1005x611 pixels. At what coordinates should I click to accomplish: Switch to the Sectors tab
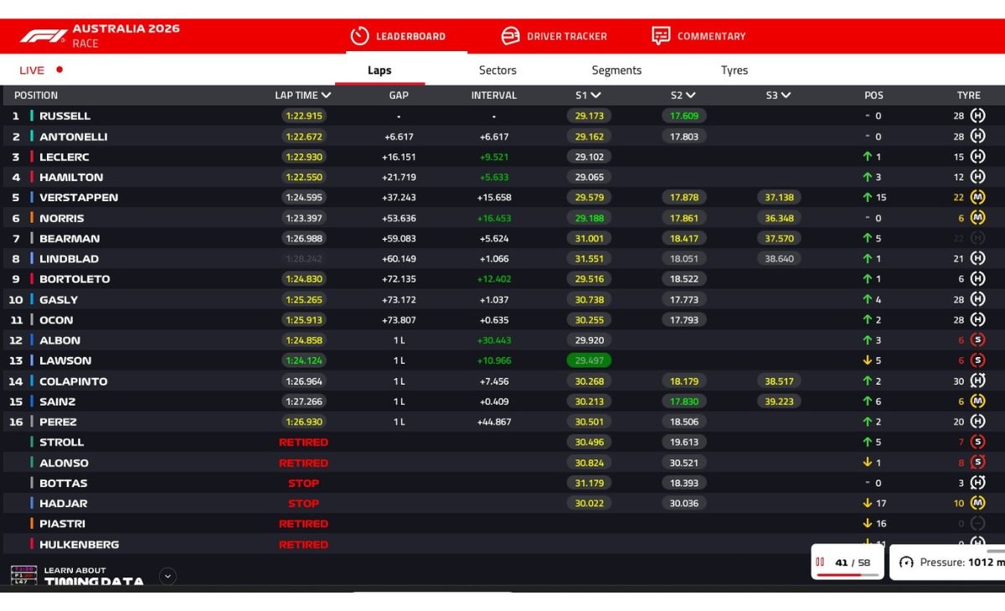[497, 70]
